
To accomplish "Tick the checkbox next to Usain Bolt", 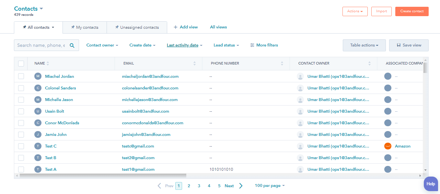I will click(x=21, y=111).
